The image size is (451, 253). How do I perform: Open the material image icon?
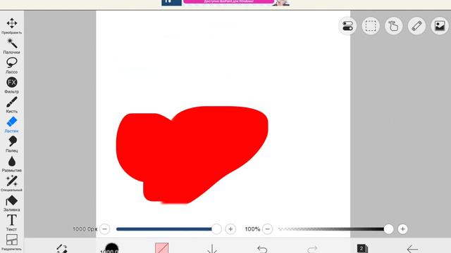(x=440, y=26)
